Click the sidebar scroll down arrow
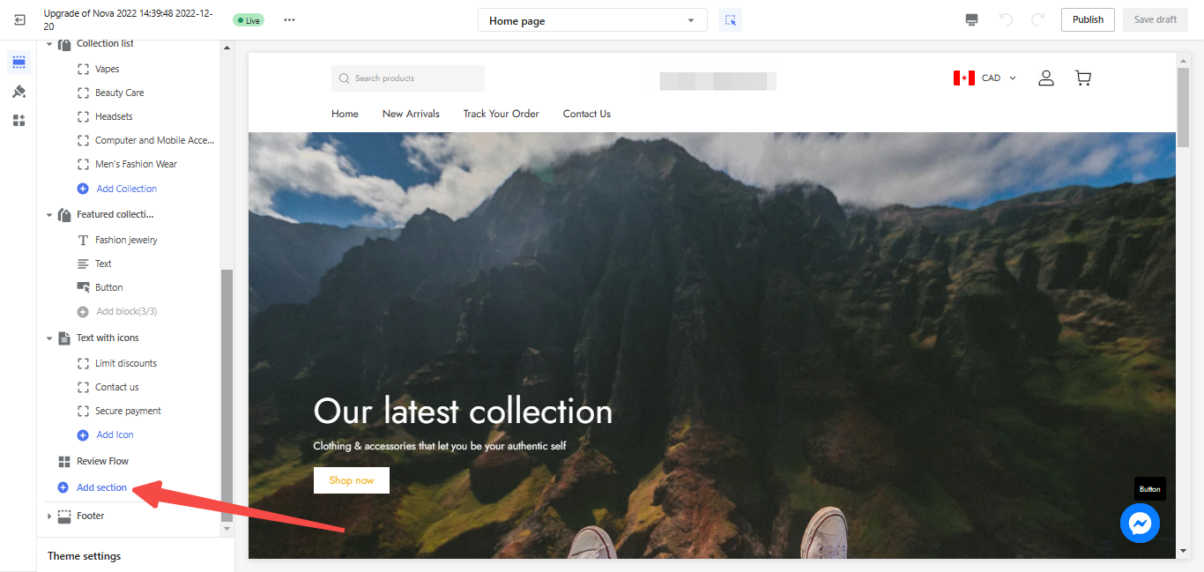The height and width of the screenshot is (572, 1204). coord(227,530)
